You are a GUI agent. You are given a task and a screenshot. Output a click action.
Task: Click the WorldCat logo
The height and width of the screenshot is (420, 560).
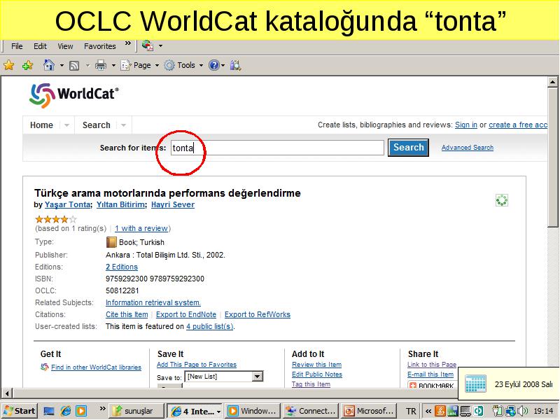[x=74, y=95]
